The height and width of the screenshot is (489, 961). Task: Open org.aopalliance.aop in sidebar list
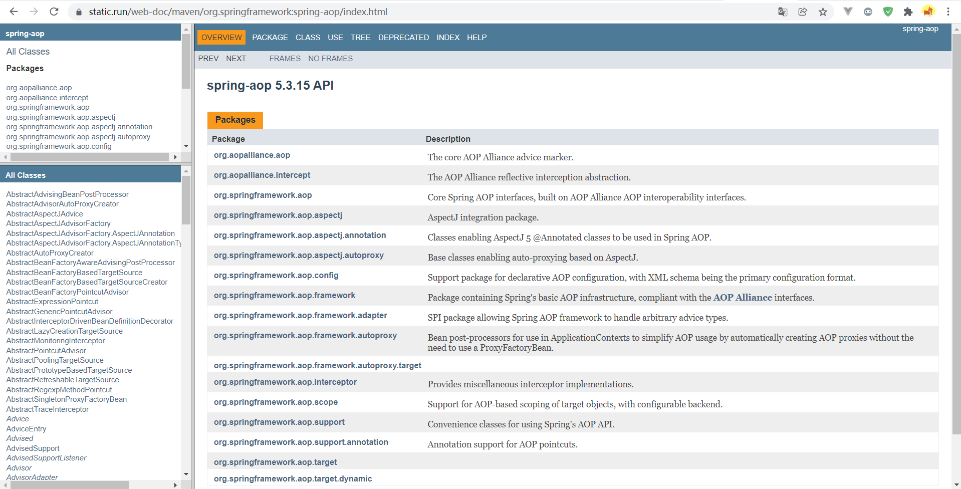[x=39, y=88]
